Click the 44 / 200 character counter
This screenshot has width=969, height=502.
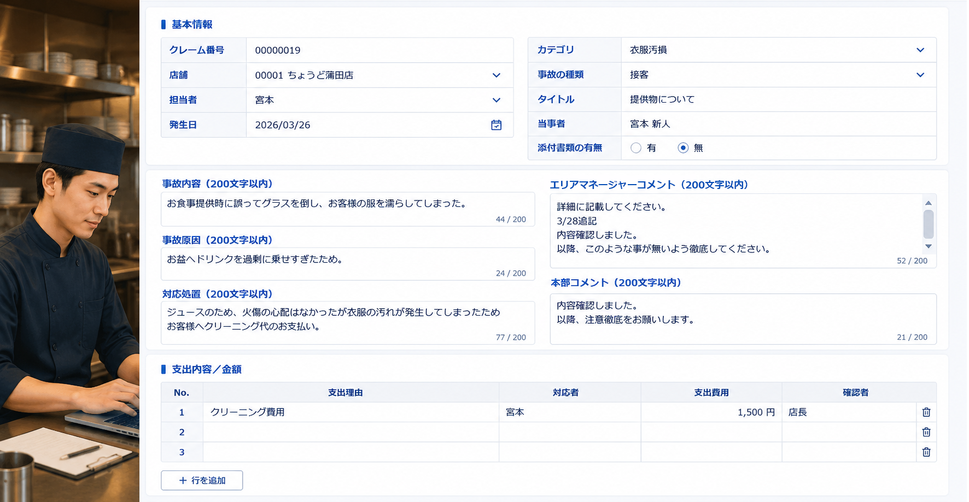click(511, 220)
